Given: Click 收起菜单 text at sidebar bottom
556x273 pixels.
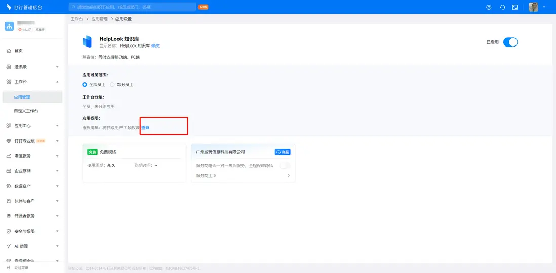Looking at the screenshot, I should [x=22, y=268].
